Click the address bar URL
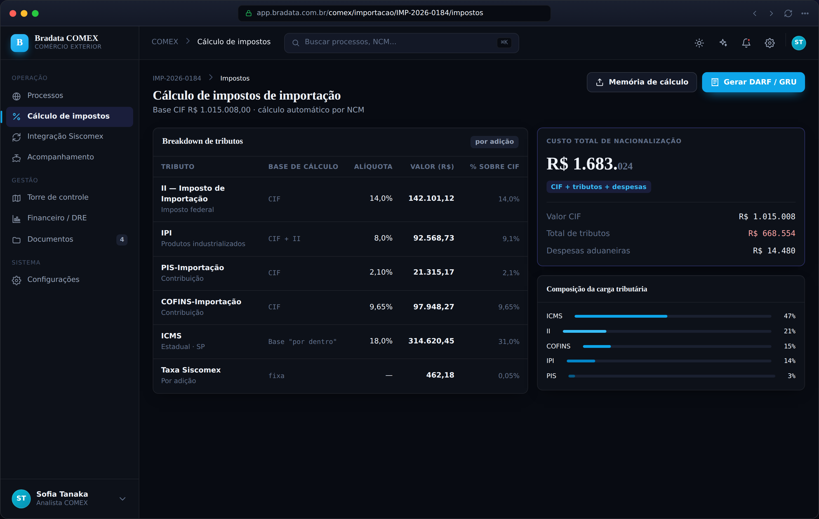 tap(370, 13)
